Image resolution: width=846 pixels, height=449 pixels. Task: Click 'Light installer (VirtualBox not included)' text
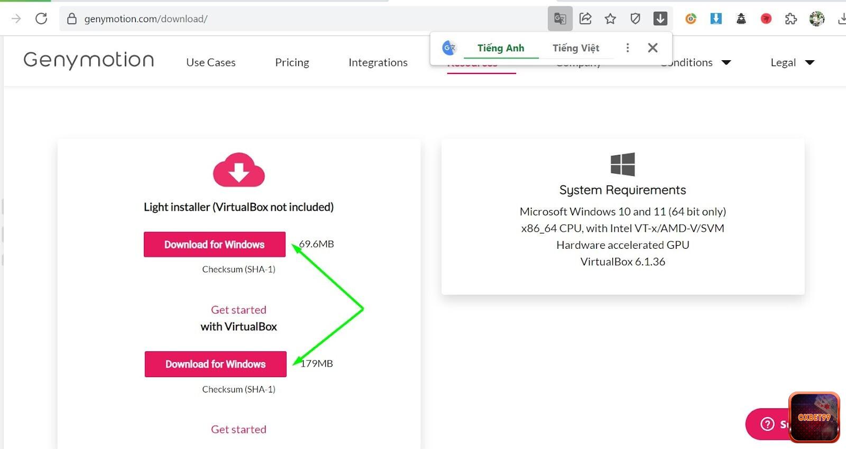(x=238, y=207)
